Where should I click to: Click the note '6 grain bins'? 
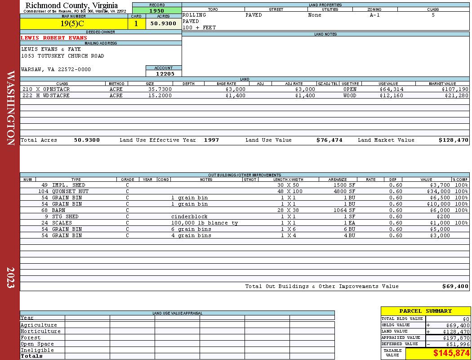(x=191, y=229)
